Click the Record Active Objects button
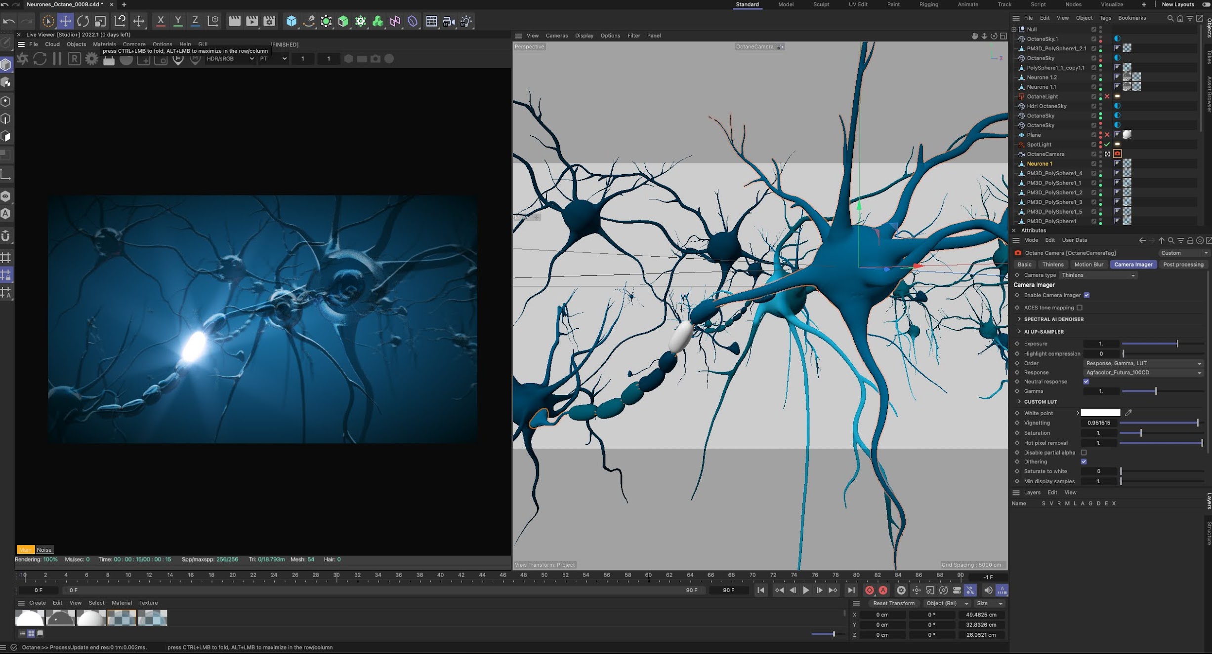Viewport: 1212px width, 654px height. pos(870,590)
